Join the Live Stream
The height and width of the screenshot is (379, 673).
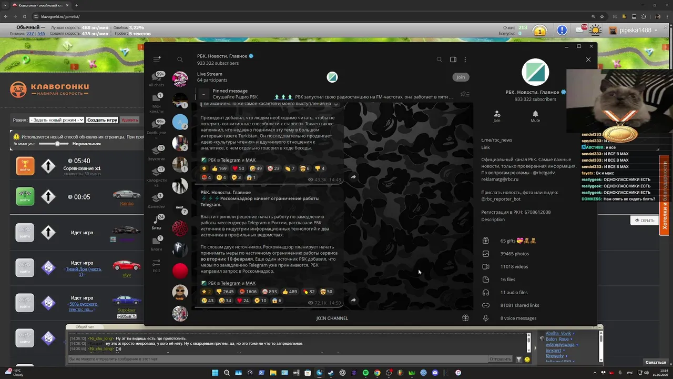[x=461, y=77]
